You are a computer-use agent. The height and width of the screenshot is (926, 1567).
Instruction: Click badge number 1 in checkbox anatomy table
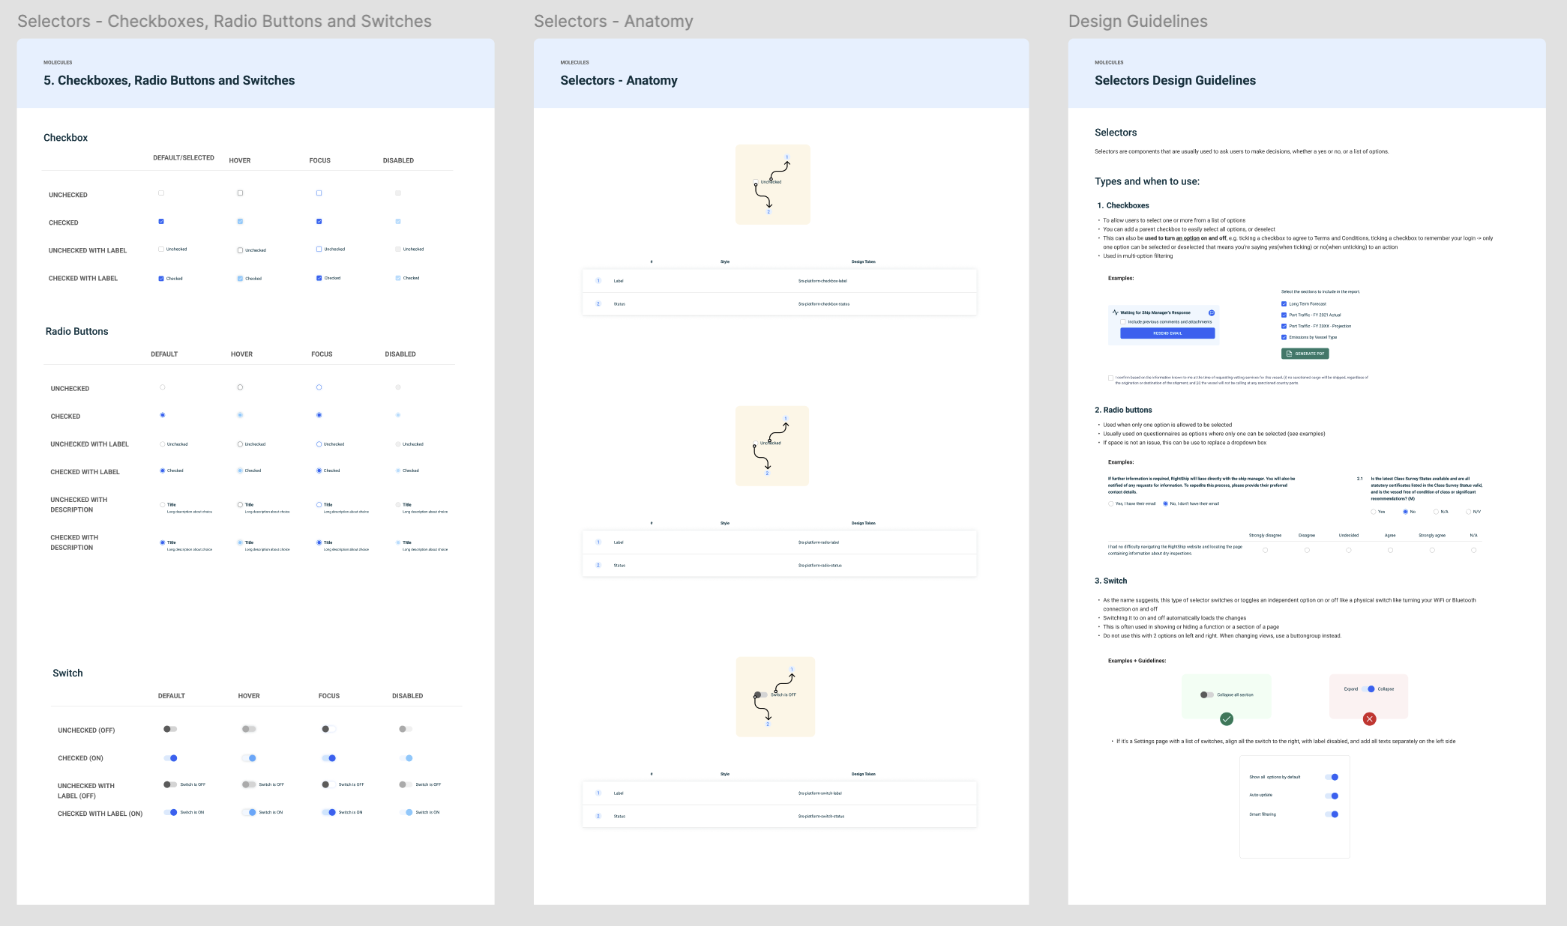[x=598, y=281]
